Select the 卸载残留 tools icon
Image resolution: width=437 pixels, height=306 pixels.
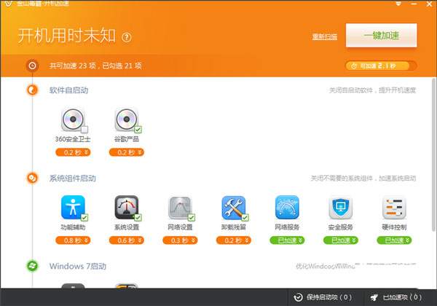point(233,208)
